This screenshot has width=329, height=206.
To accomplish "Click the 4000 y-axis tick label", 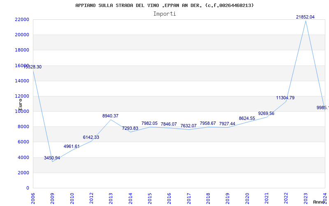I will click(23, 157).
